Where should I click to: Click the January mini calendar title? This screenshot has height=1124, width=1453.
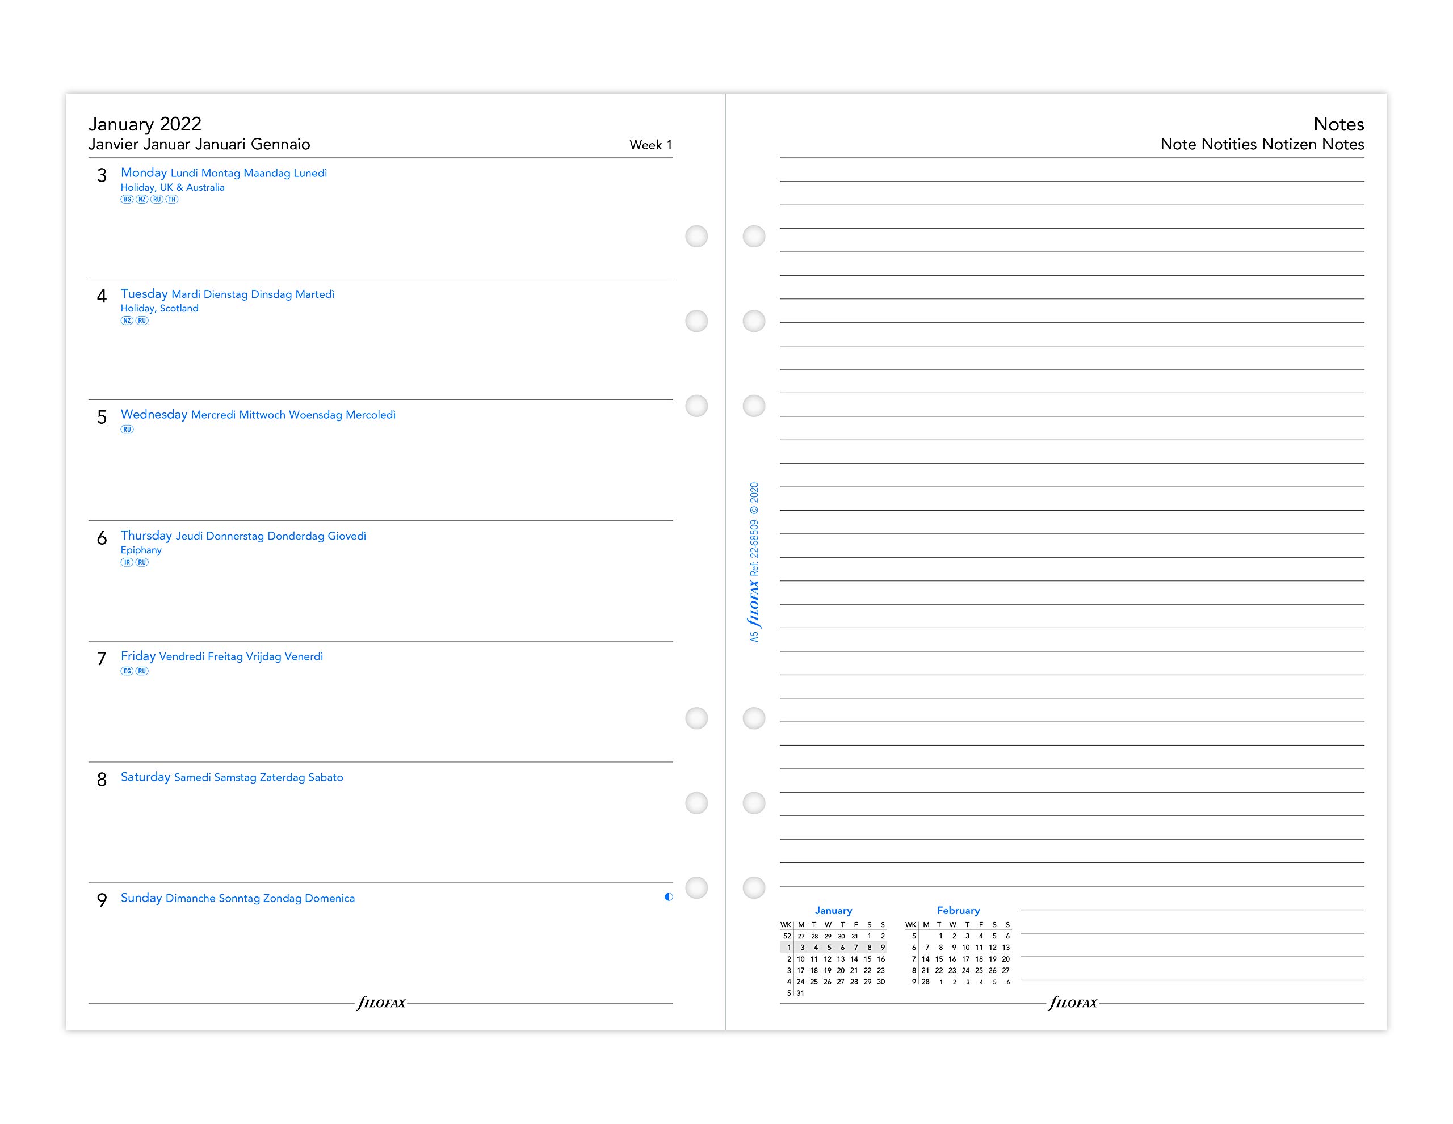point(833,911)
